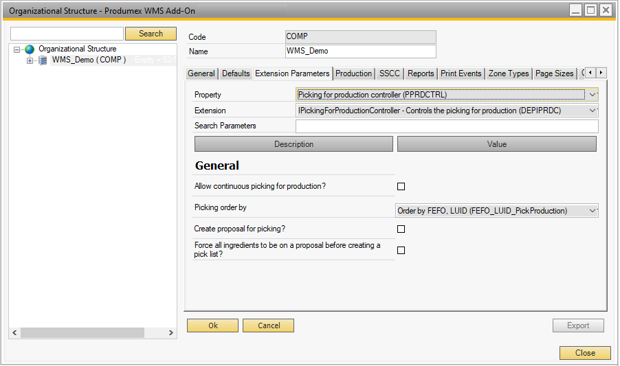Click the Search Parameters input field

point(447,126)
